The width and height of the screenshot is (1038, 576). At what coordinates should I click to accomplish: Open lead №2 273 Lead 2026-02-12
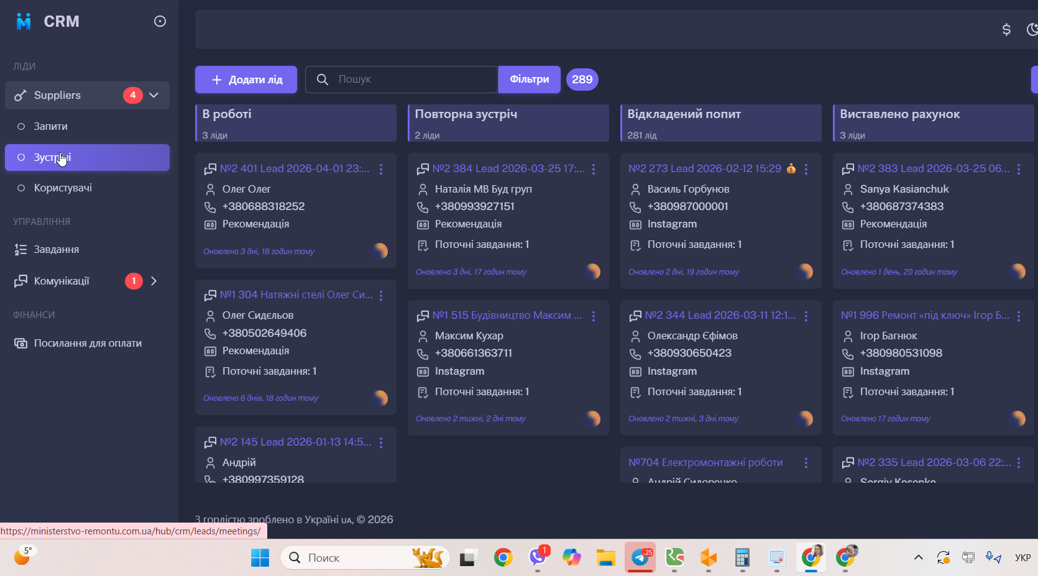[x=705, y=168]
